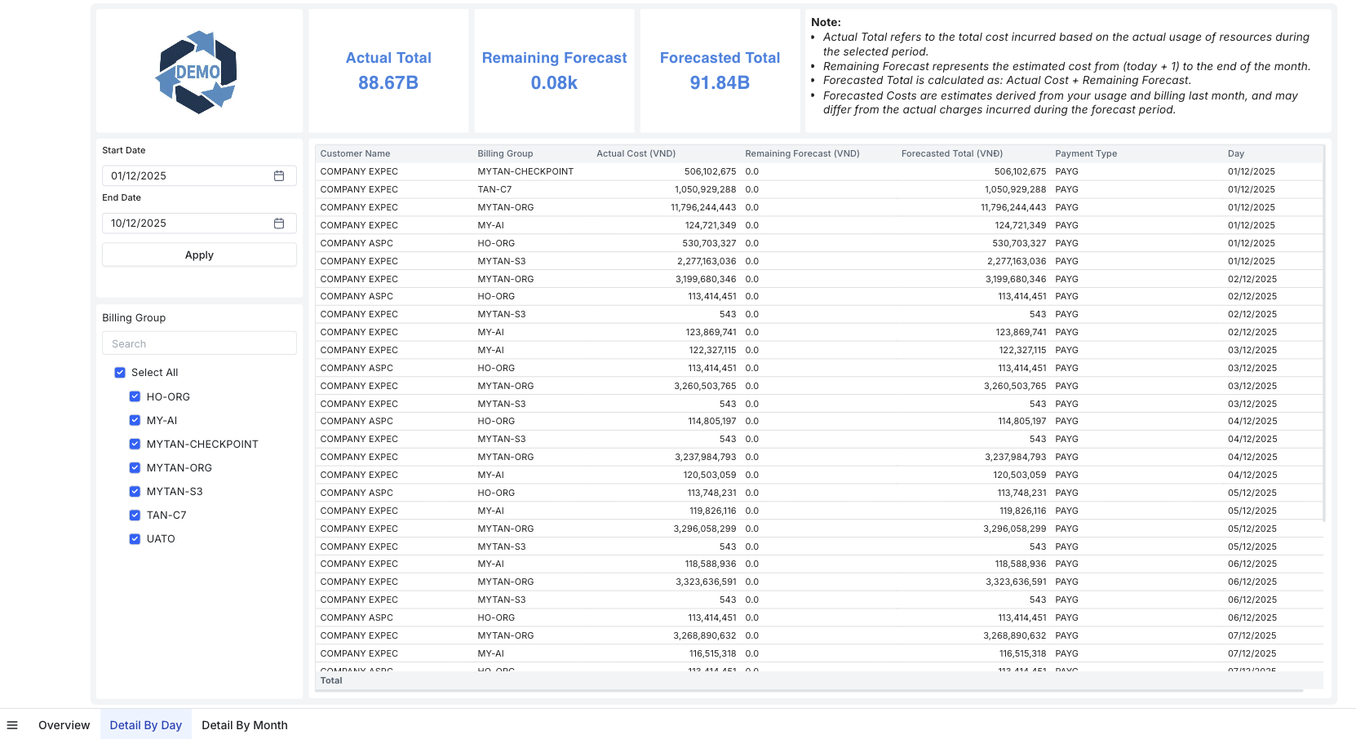Toggle the TAN-C7 checkbox
Viewport: 1356px width, 739px height.
(x=135, y=516)
